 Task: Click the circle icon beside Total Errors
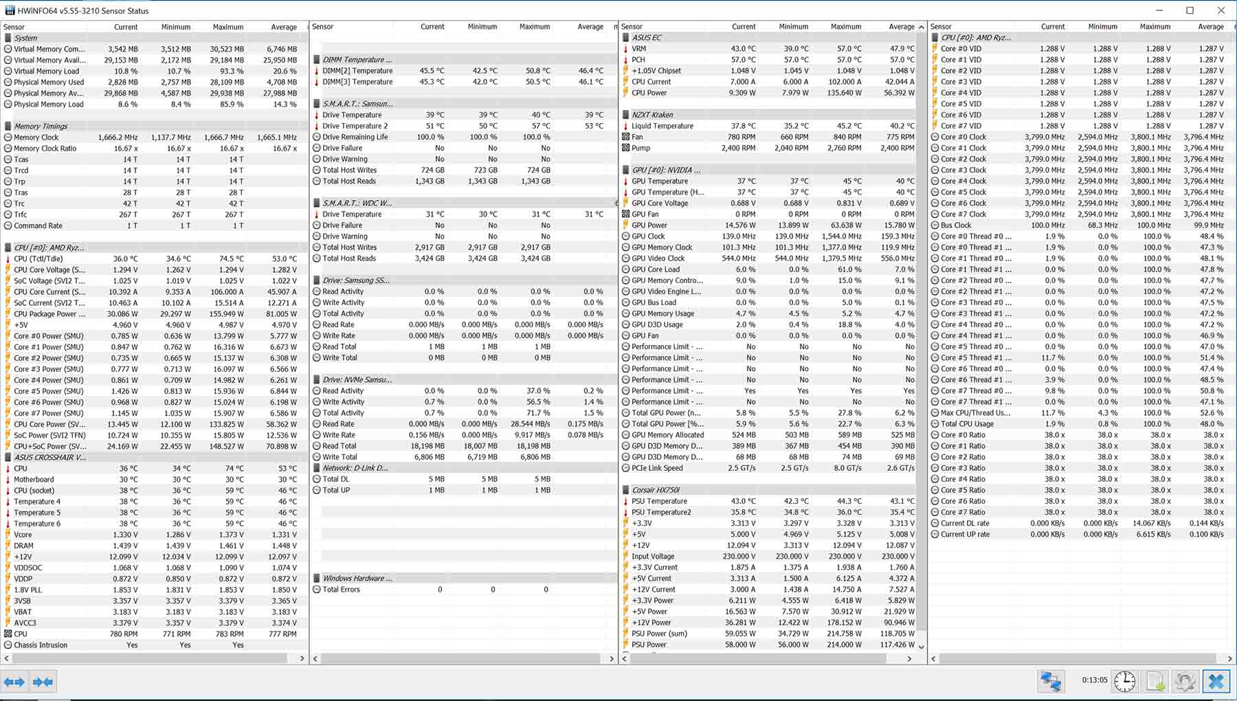click(317, 590)
